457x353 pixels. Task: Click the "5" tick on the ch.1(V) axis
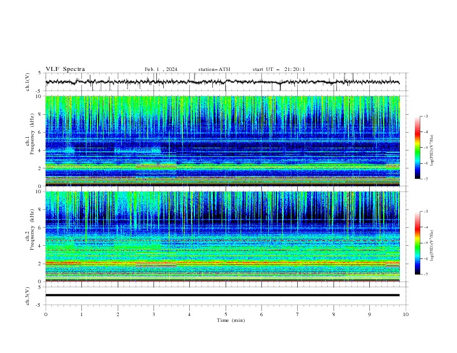point(40,73)
